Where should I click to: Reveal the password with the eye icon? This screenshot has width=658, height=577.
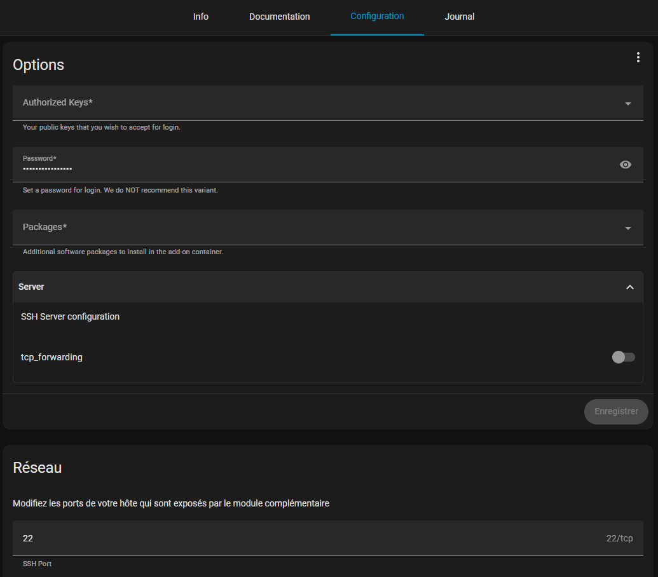coord(626,165)
